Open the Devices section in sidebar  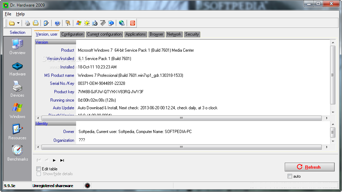tap(17, 89)
